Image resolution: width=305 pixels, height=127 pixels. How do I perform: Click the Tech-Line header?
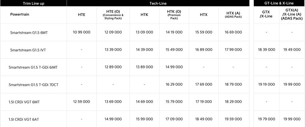click(158, 3)
